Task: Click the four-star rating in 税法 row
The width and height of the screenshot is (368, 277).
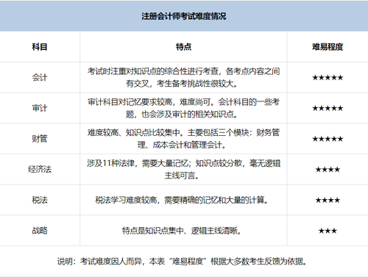Action: (x=328, y=200)
